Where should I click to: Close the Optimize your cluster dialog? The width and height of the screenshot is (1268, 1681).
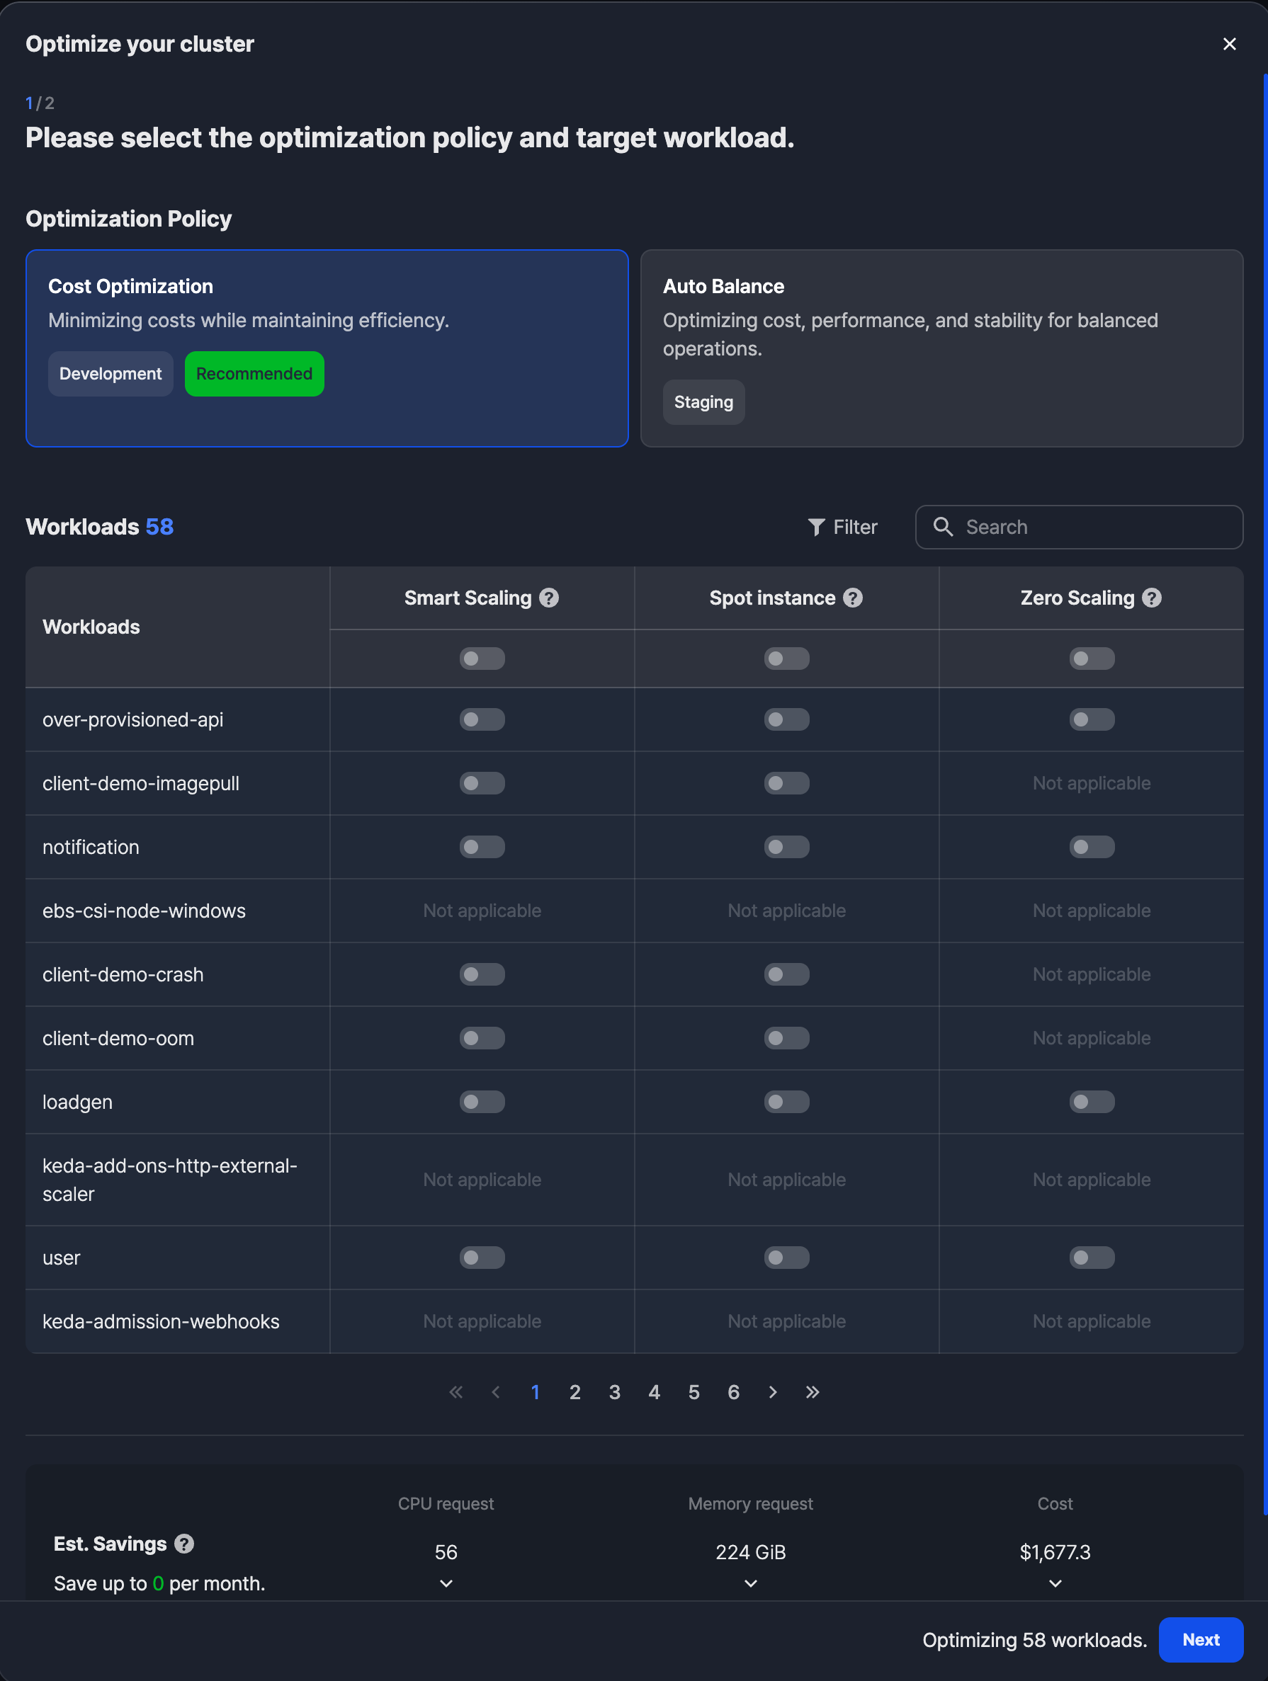point(1229,44)
